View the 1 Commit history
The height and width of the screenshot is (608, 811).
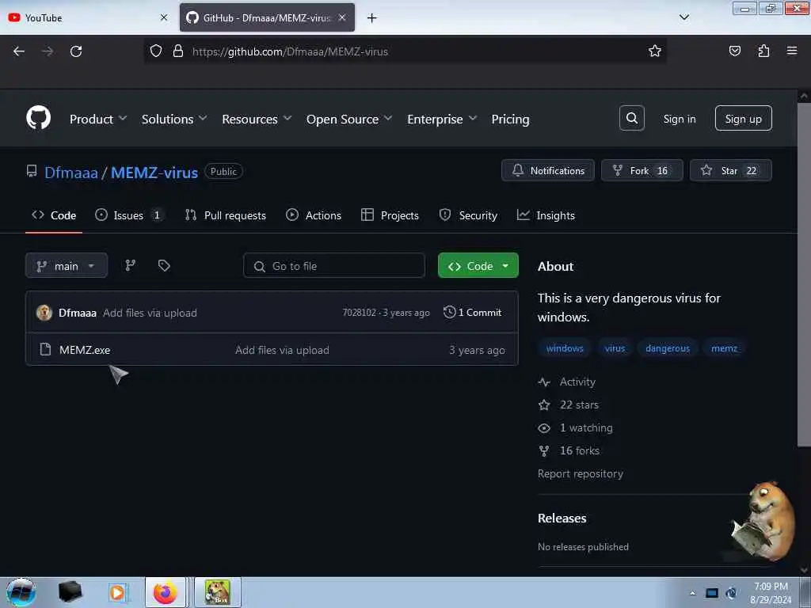point(473,312)
